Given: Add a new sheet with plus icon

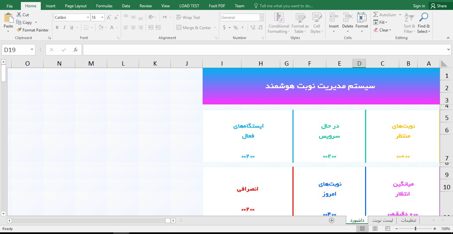Looking at the screenshot, I should [331, 220].
